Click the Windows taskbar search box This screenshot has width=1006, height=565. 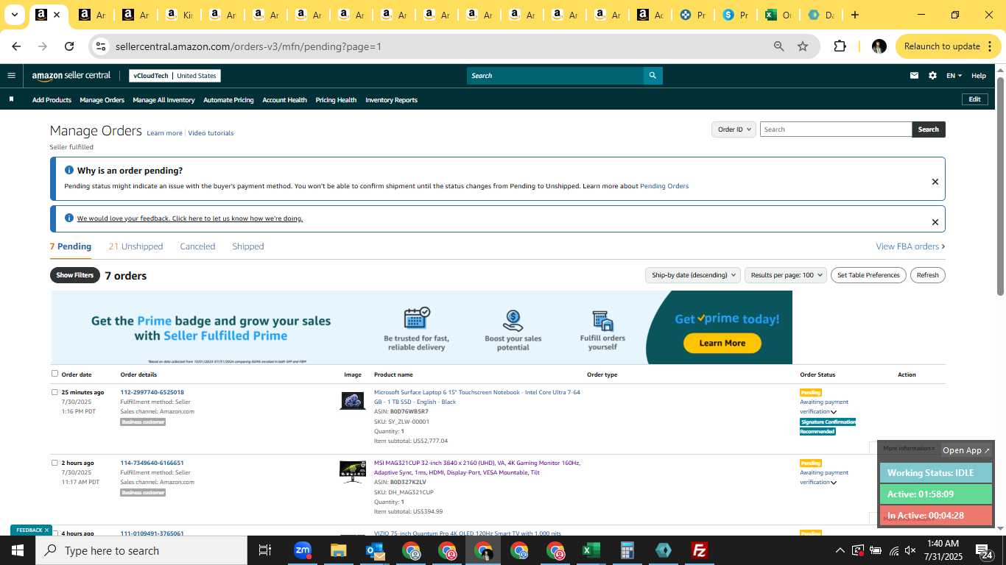142,550
